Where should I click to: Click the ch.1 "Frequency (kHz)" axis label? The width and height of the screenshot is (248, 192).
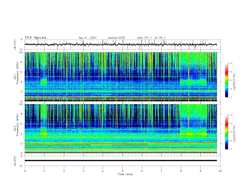click(x=18, y=73)
